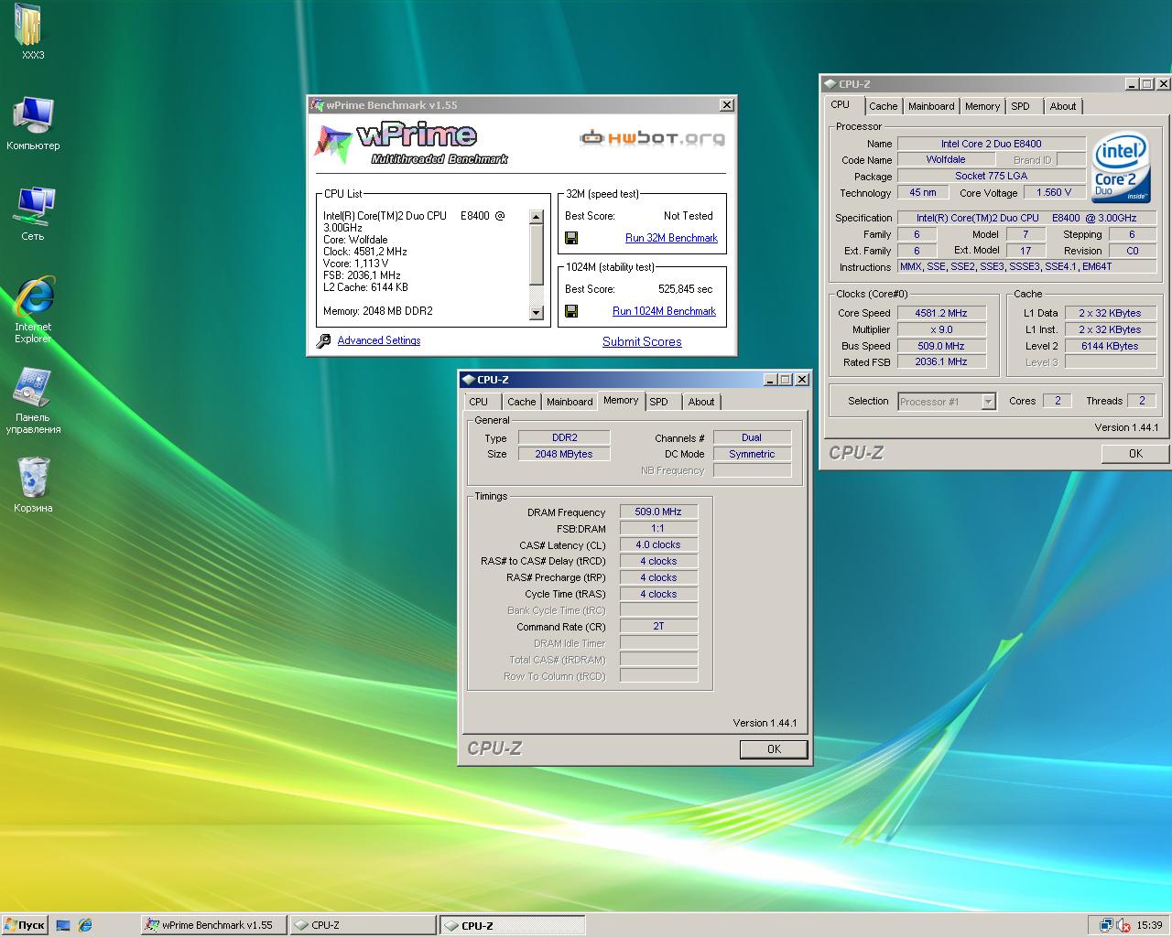Switch to Mainboard tab in CPU window
Viewport: 1172px width, 937px height.
pos(931,106)
